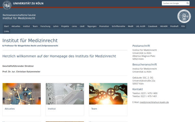This screenshot has width=195, height=122.
Task: Open the Aktuelles card label
Action: point(10,109)
